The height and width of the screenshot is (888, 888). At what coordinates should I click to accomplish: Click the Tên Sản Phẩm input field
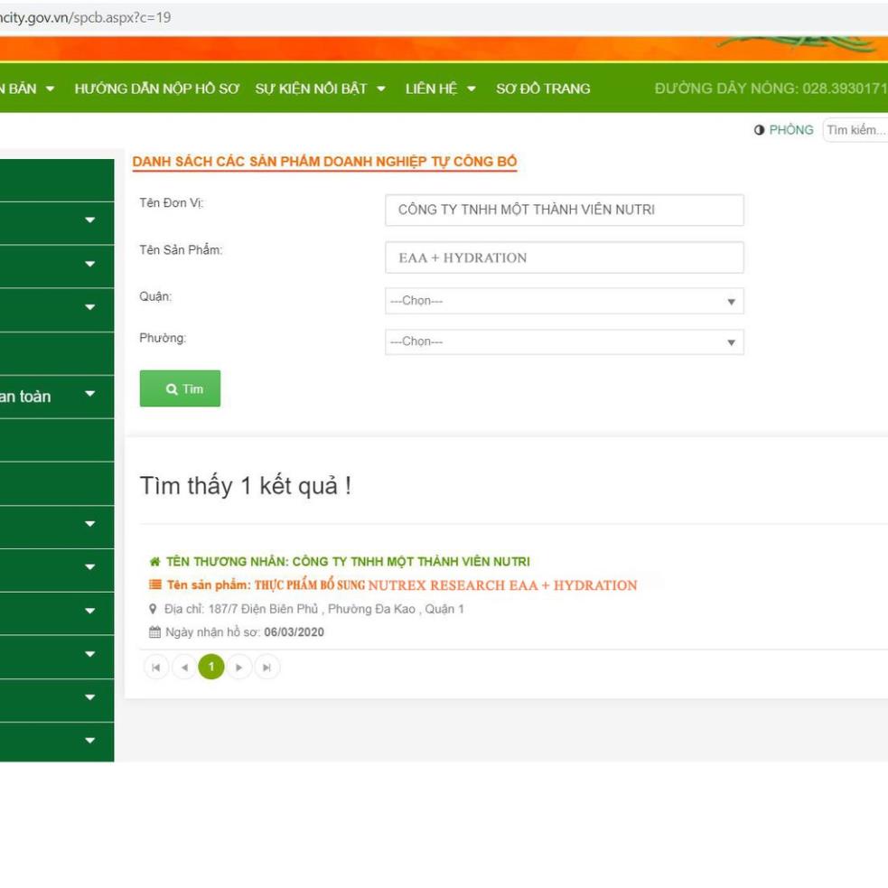point(564,257)
